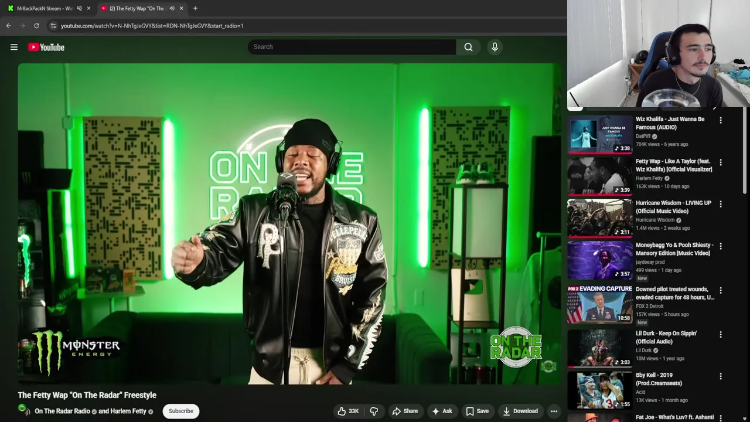
Task: Open Lil Durk Keep On Sippin thumbnail
Action: [599, 348]
